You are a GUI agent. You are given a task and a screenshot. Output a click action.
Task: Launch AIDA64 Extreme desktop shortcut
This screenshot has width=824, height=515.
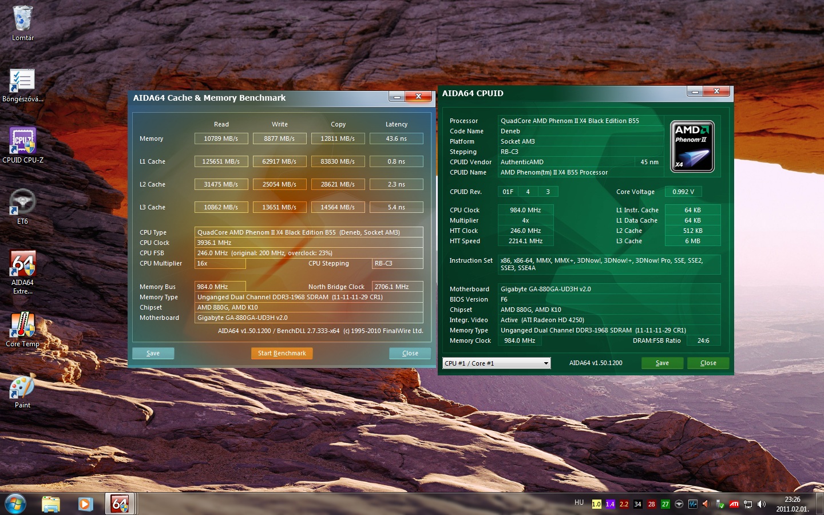pyautogui.click(x=23, y=272)
